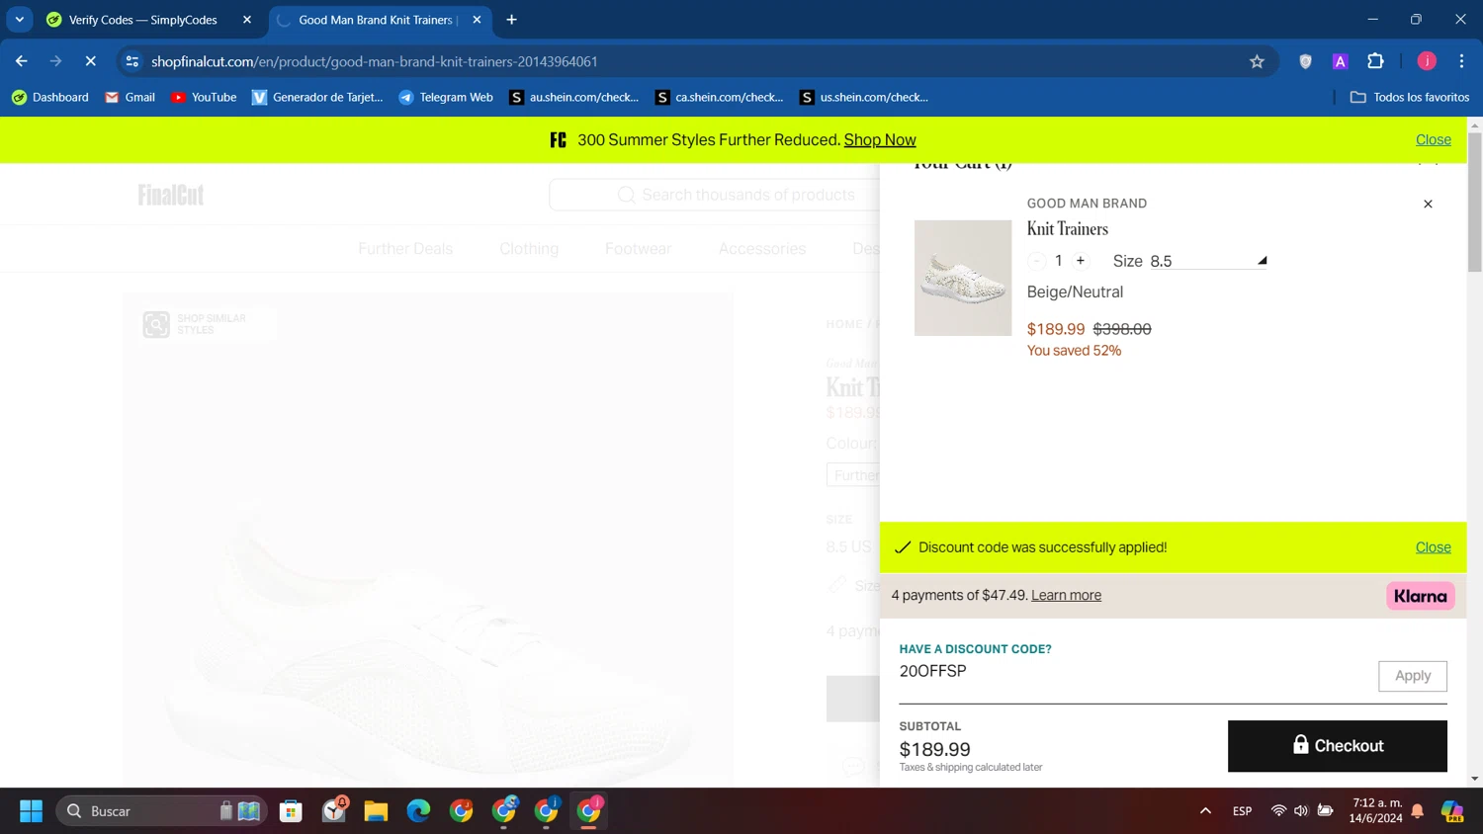Open Microsoft Store from taskbar
1483x834 pixels.
point(291,811)
